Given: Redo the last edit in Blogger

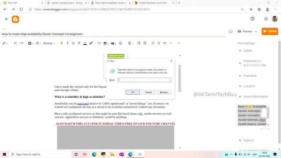Looking at the screenshot, I should click(x=22, y=43).
